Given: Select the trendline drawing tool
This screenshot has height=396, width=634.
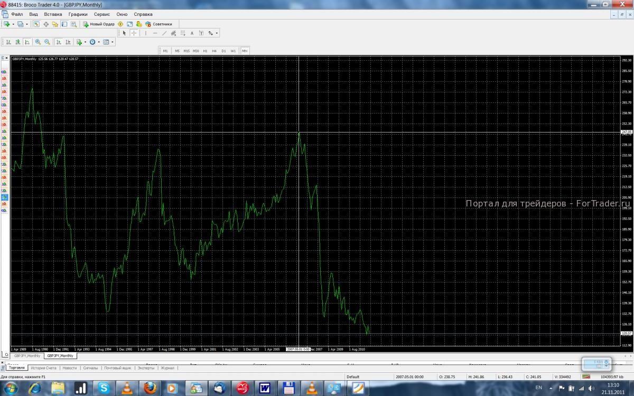Looking at the screenshot, I should coord(164,33).
